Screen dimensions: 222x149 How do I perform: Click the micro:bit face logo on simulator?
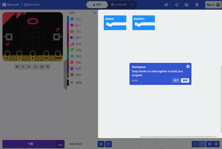coord(33,21)
